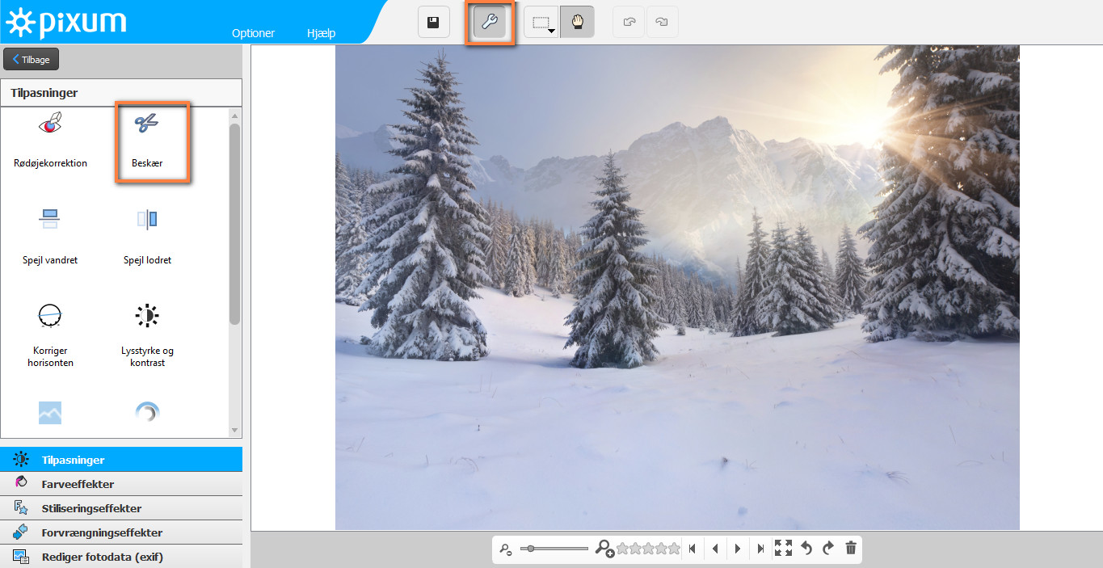Viewport: 1103px width, 568px height.
Task: Open Rediger fotodata (exif)
Action: click(102, 557)
